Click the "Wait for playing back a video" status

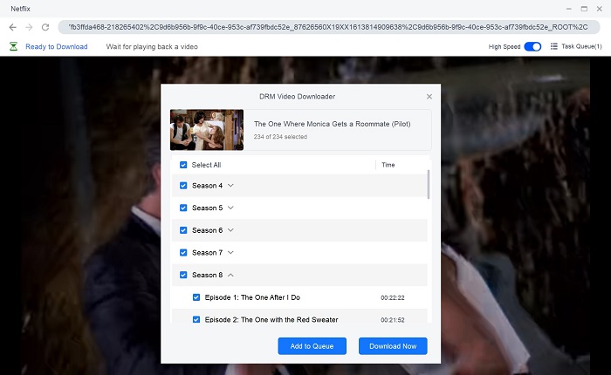coord(152,47)
